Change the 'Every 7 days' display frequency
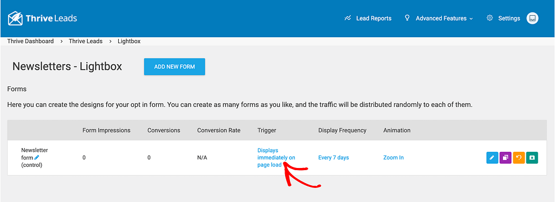Image resolution: width=555 pixels, height=202 pixels. pyautogui.click(x=333, y=158)
